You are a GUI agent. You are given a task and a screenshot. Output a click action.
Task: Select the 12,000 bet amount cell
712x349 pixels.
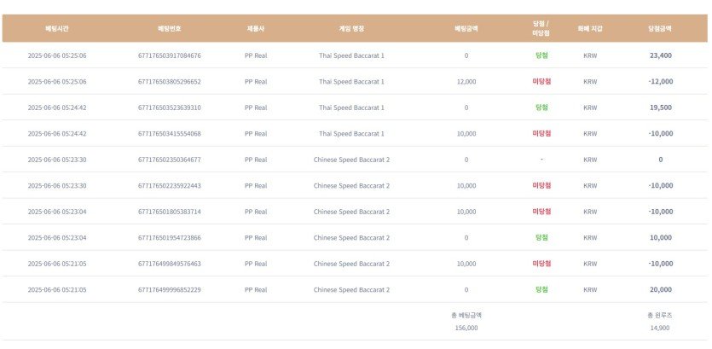(466, 82)
